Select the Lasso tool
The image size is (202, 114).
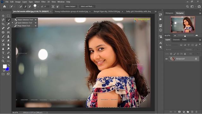[3, 20]
